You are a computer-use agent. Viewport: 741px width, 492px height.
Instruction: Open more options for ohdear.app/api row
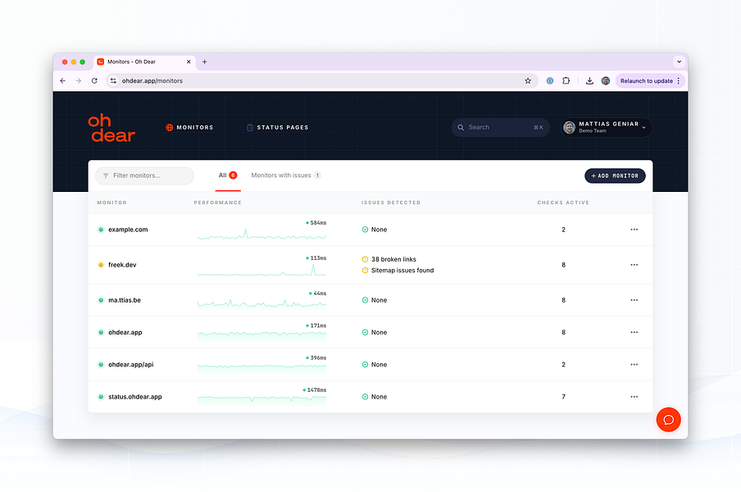coord(634,364)
